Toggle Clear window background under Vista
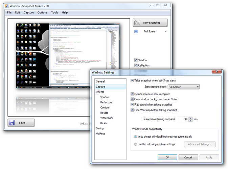 (x=132, y=99)
